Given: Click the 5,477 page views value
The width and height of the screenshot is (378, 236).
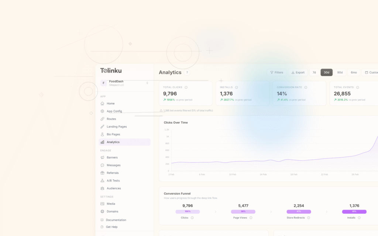Looking at the screenshot, I should [243, 206].
